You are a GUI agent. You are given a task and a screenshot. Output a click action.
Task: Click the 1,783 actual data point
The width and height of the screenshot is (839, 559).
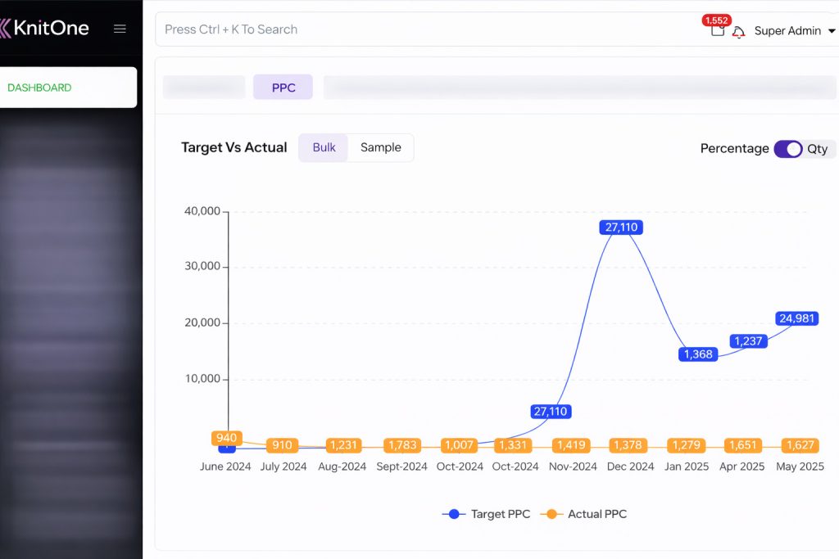(x=402, y=445)
